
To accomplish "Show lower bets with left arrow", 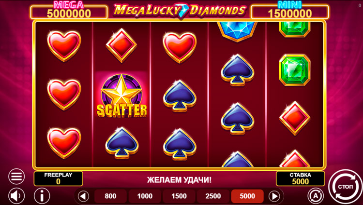I will (83, 196).
